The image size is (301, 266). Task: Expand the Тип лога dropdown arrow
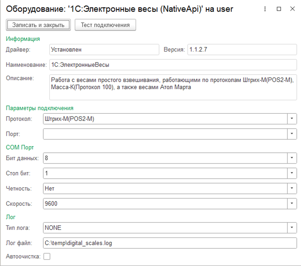point(292,228)
